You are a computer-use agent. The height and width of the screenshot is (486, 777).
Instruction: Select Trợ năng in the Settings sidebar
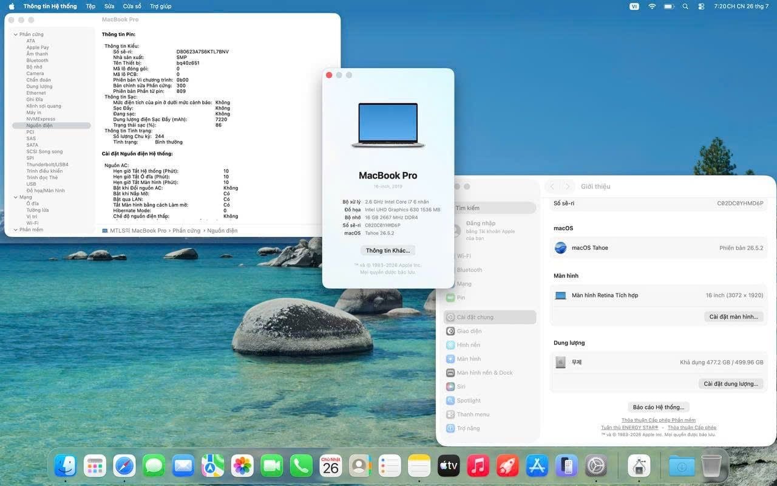pyautogui.click(x=468, y=428)
